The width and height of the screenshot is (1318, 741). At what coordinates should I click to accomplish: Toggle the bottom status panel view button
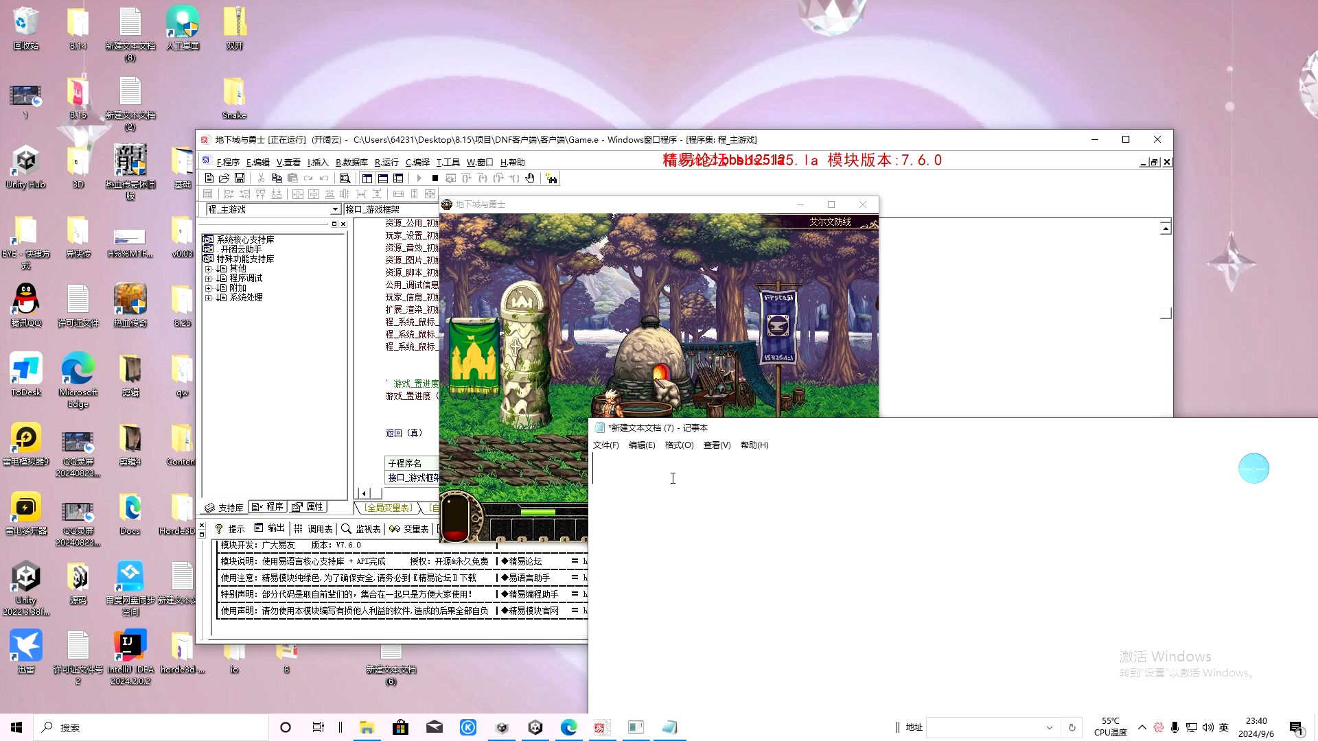[x=383, y=178]
